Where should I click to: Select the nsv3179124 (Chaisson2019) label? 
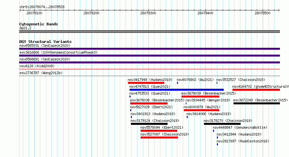(155, 121)
